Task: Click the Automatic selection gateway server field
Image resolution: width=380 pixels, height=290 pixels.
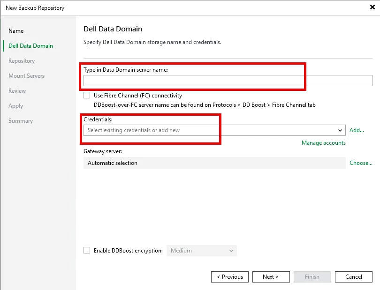Action: pos(214,163)
